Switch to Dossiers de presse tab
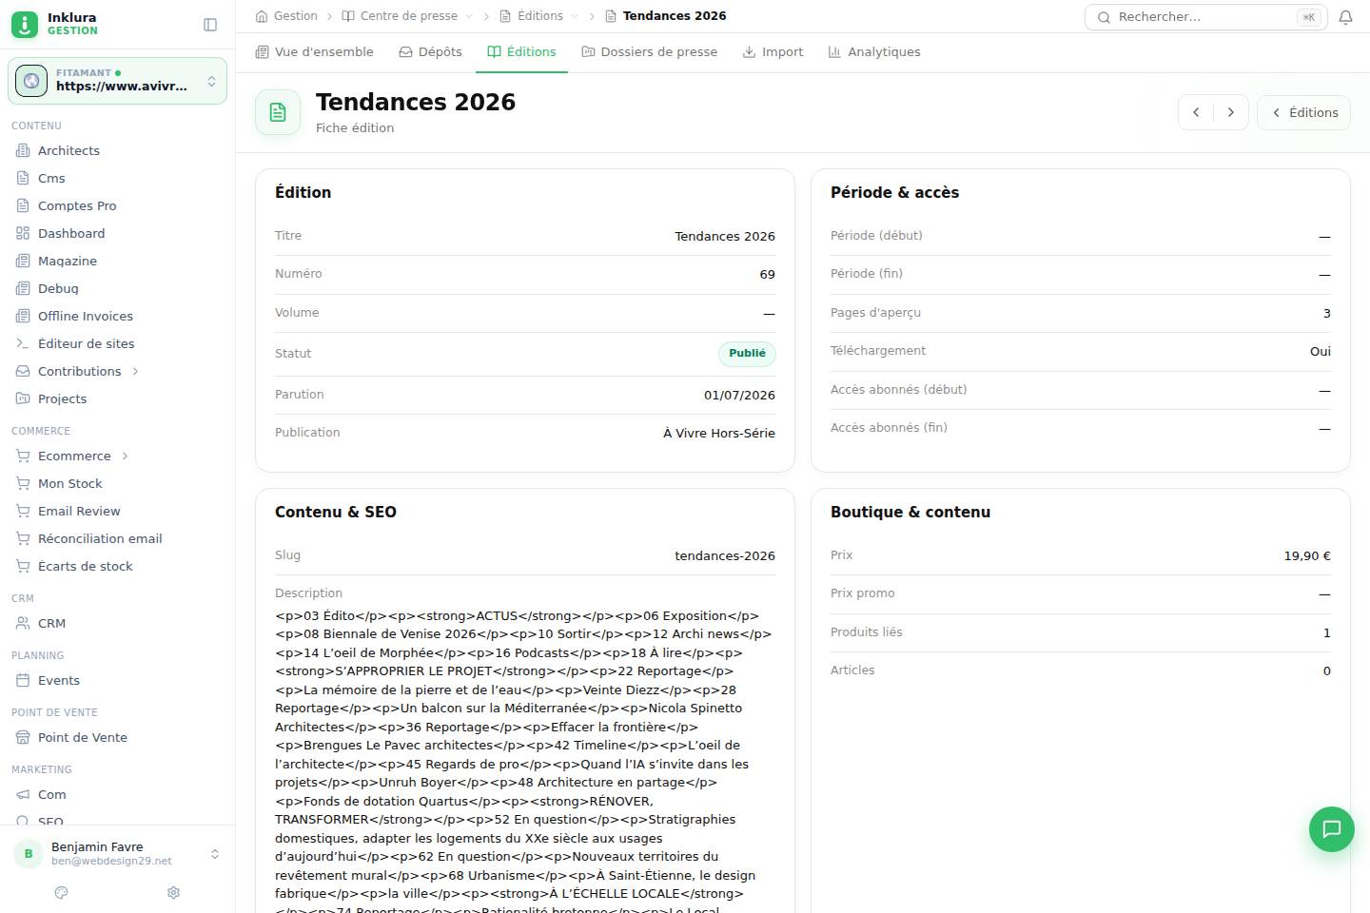This screenshot has height=913, width=1370. coord(649,52)
